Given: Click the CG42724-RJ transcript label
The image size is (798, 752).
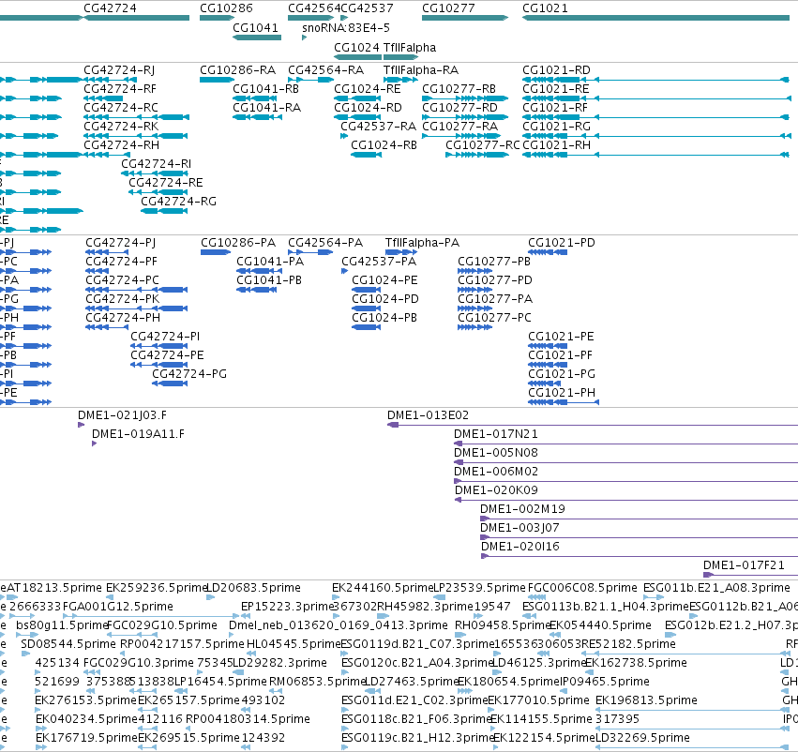Looking at the screenshot, I should click(x=119, y=69).
